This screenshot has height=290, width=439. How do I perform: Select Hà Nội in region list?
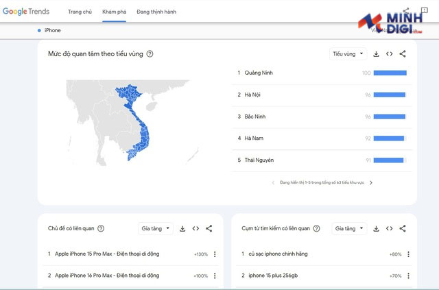[252, 95]
